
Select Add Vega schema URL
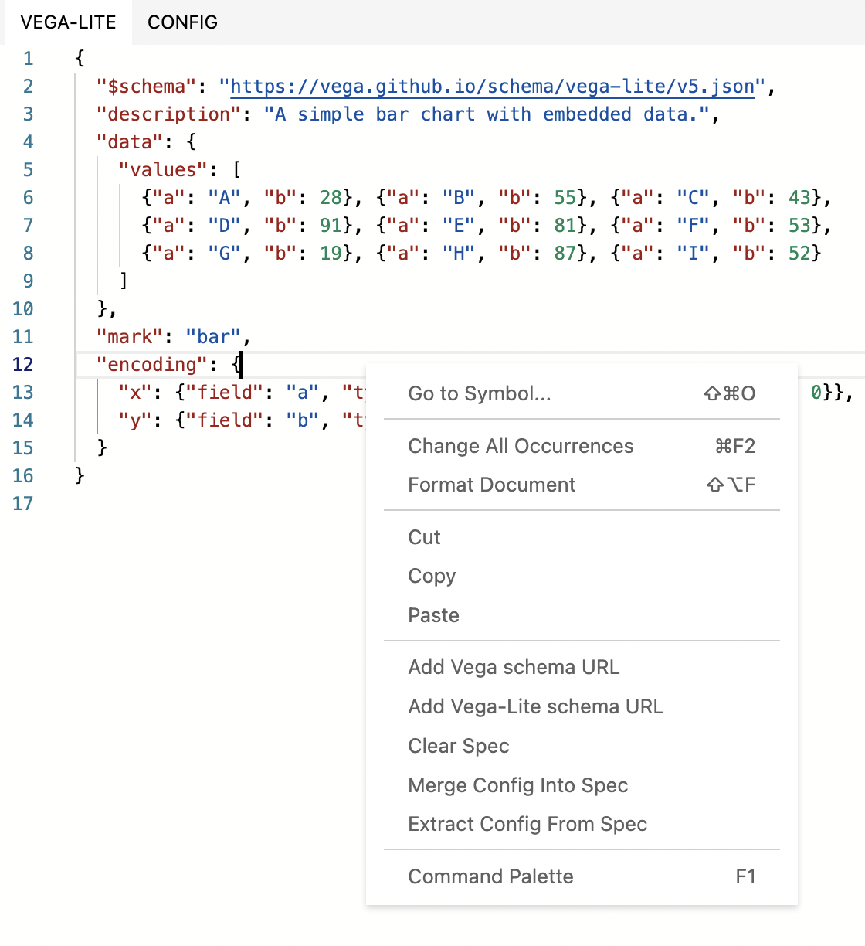514,667
